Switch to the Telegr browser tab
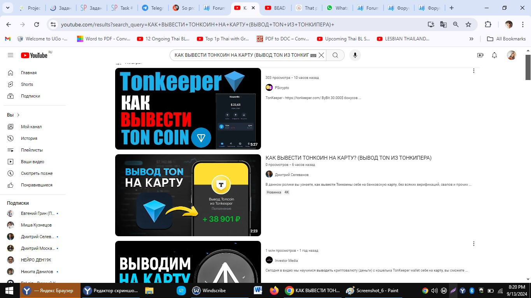The image size is (531, 298). [x=153, y=8]
